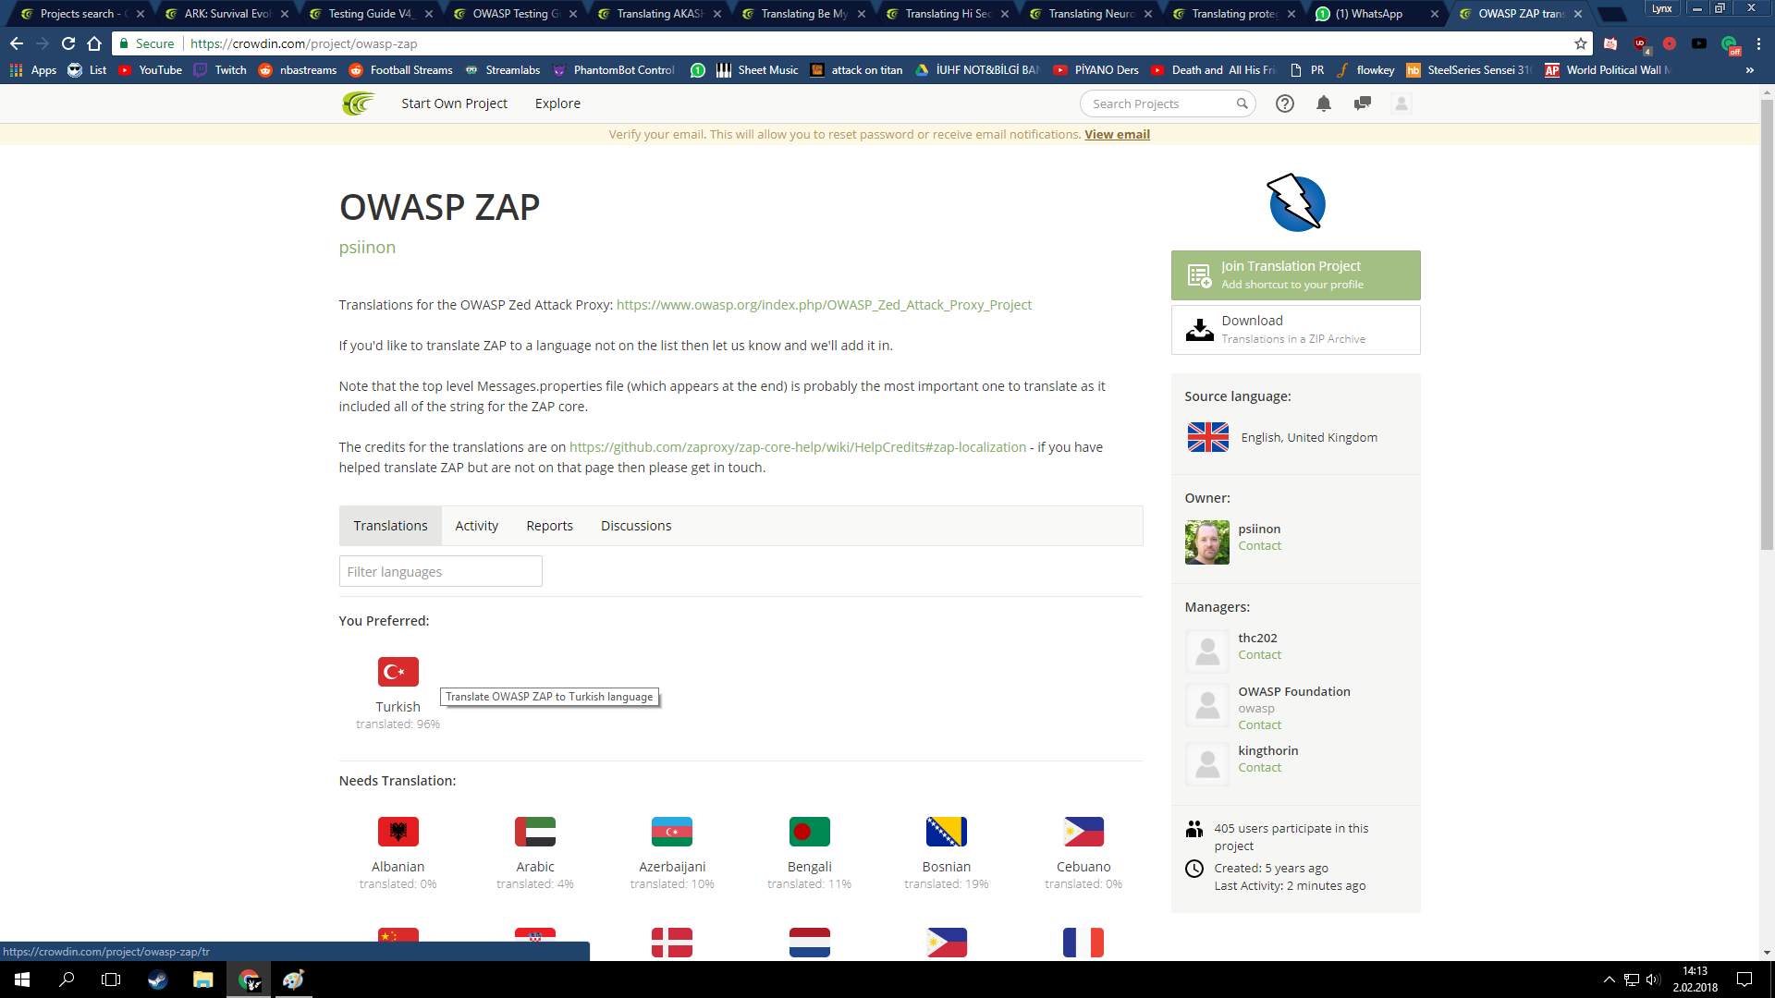1775x998 pixels.
Task: Switch to the Activity tab
Action: click(476, 526)
